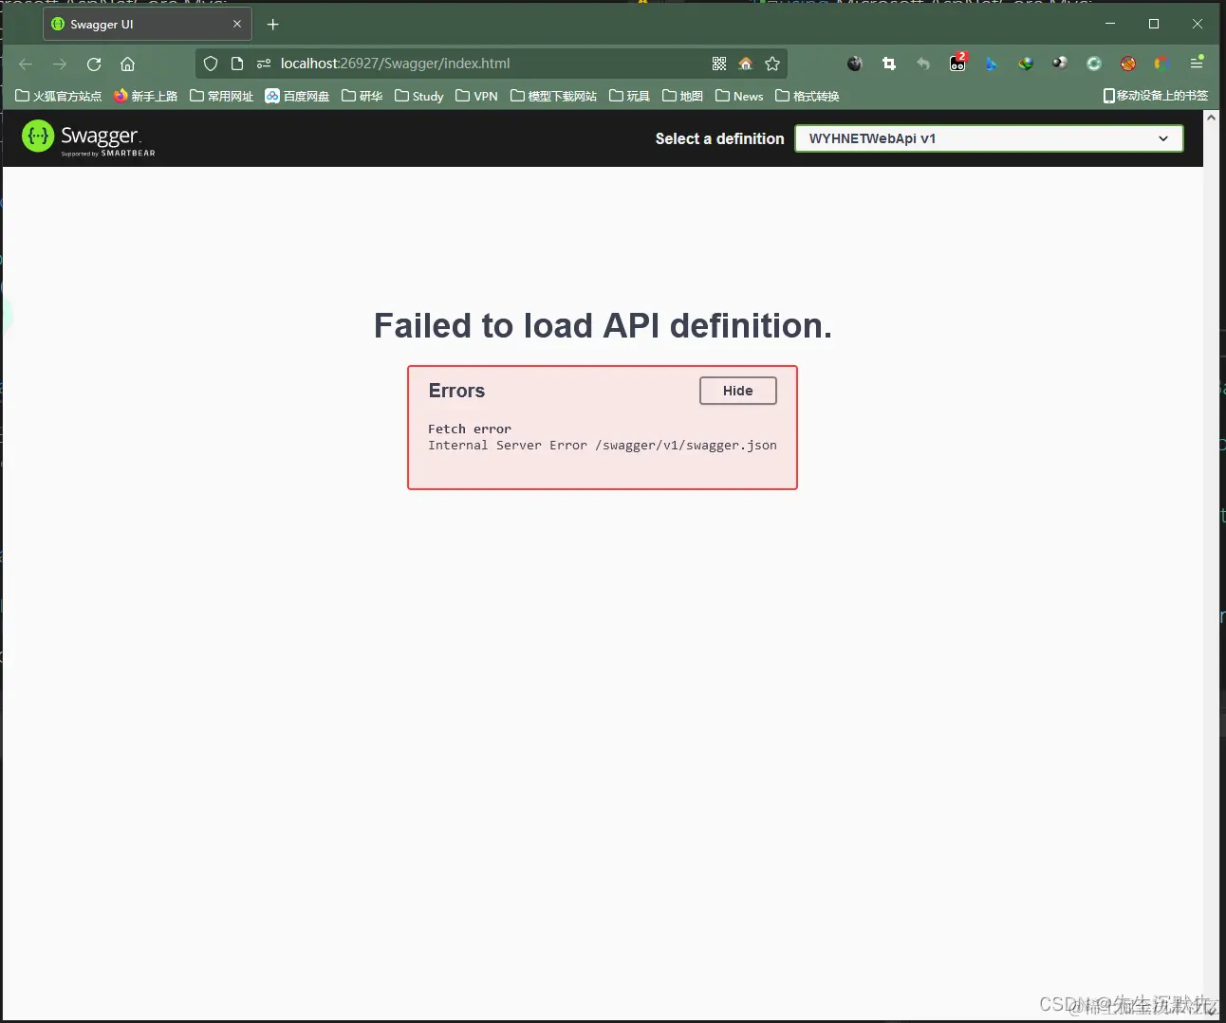
Task: Select the Swagger UI tab
Action: (x=147, y=25)
